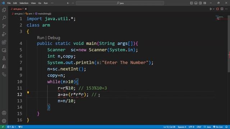Place cursor on "copy=n;" line
This screenshot has height=129, width=230.
pos(56,75)
